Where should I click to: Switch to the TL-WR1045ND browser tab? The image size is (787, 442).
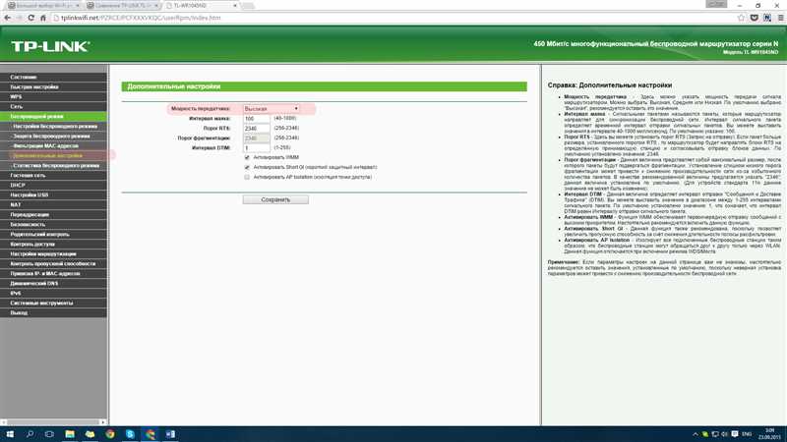[201, 6]
